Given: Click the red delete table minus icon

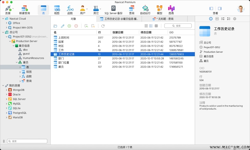Looking at the screenshot, I should click(76, 26).
